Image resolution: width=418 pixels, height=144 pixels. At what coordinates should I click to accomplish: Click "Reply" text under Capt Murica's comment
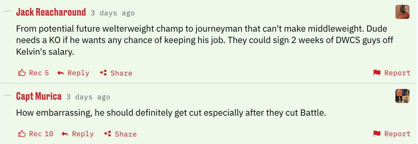[x=83, y=134]
